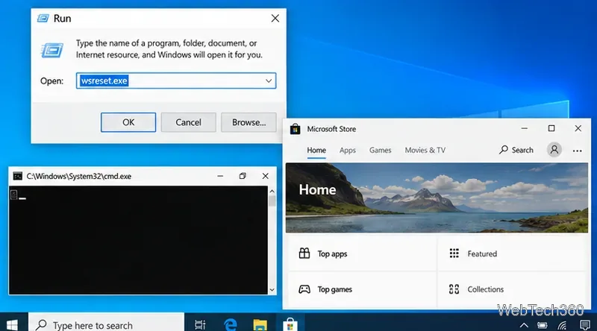597x331 pixels.
Task: Click Browse... in the Run dialog
Action: (x=249, y=122)
